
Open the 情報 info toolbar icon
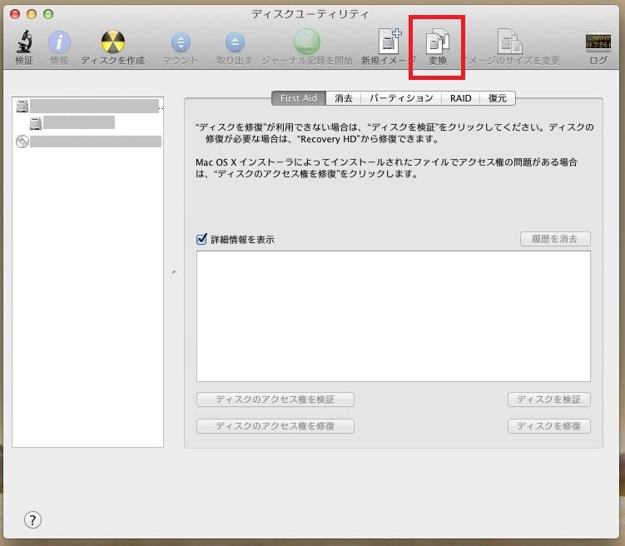(59, 42)
